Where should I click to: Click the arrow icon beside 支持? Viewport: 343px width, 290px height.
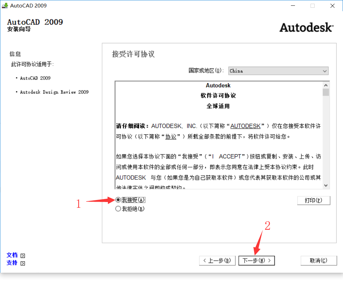pos(23,263)
